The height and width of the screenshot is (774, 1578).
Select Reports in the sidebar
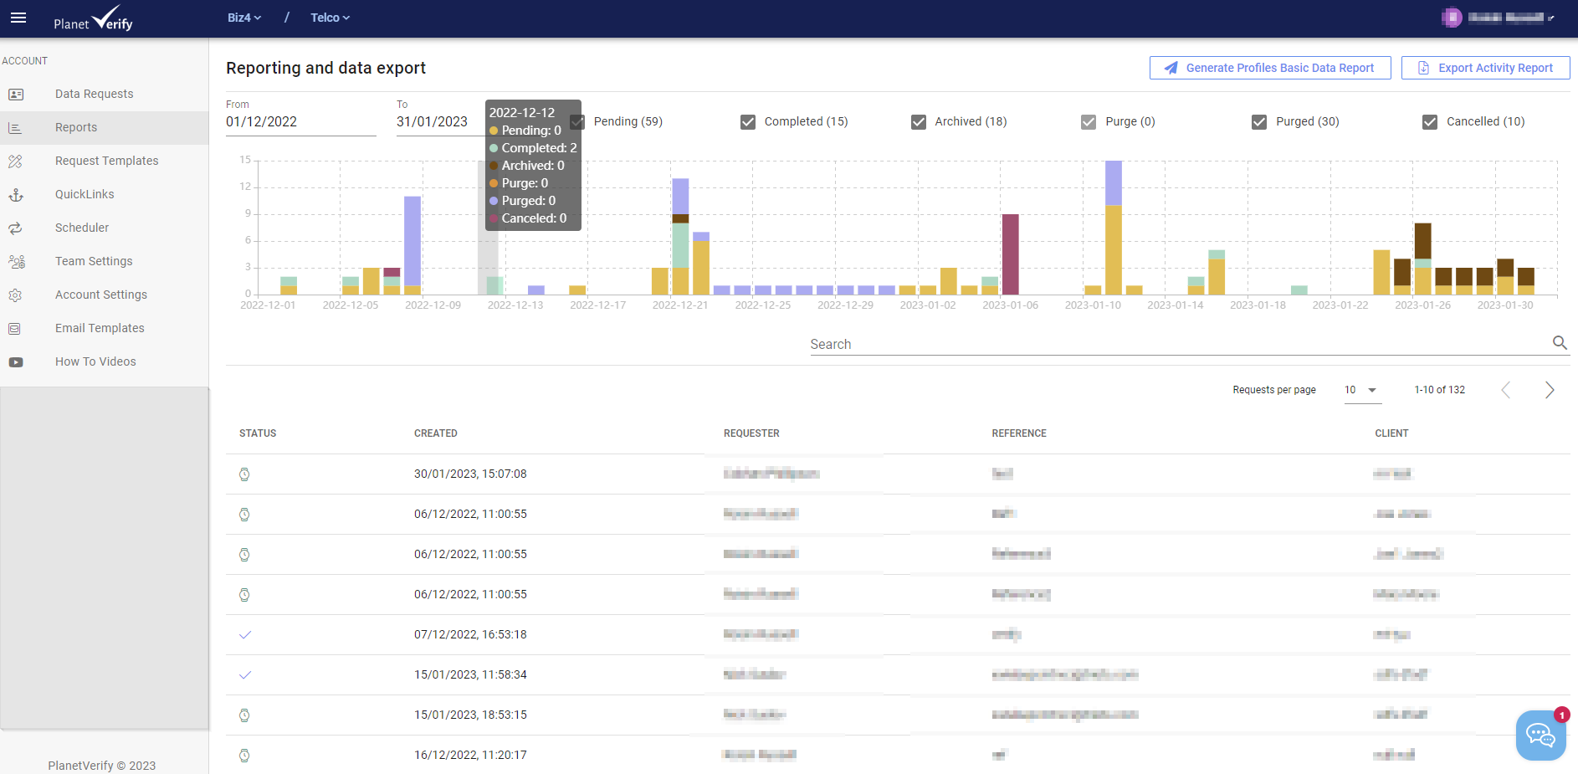coord(104,128)
